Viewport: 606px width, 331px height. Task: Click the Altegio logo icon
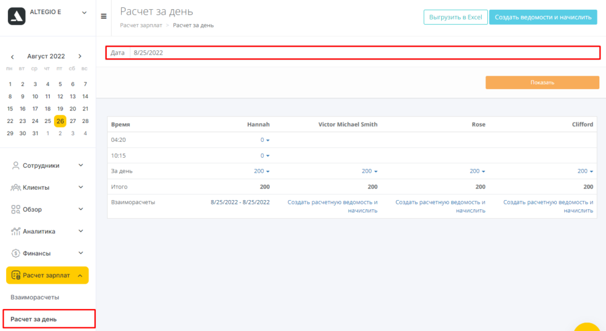coord(16,16)
